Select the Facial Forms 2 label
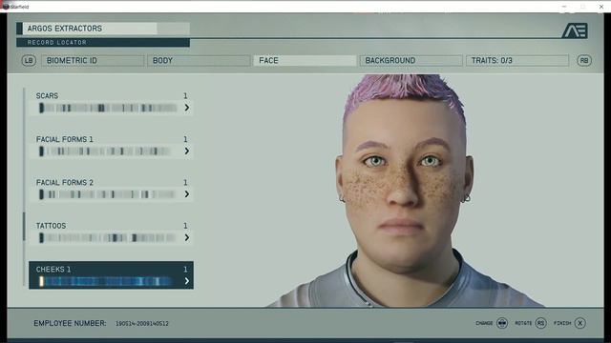611x343 pixels. click(65, 182)
